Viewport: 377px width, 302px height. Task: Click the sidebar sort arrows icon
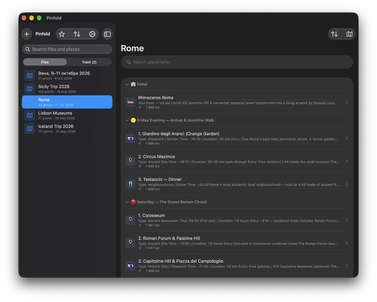77,34
